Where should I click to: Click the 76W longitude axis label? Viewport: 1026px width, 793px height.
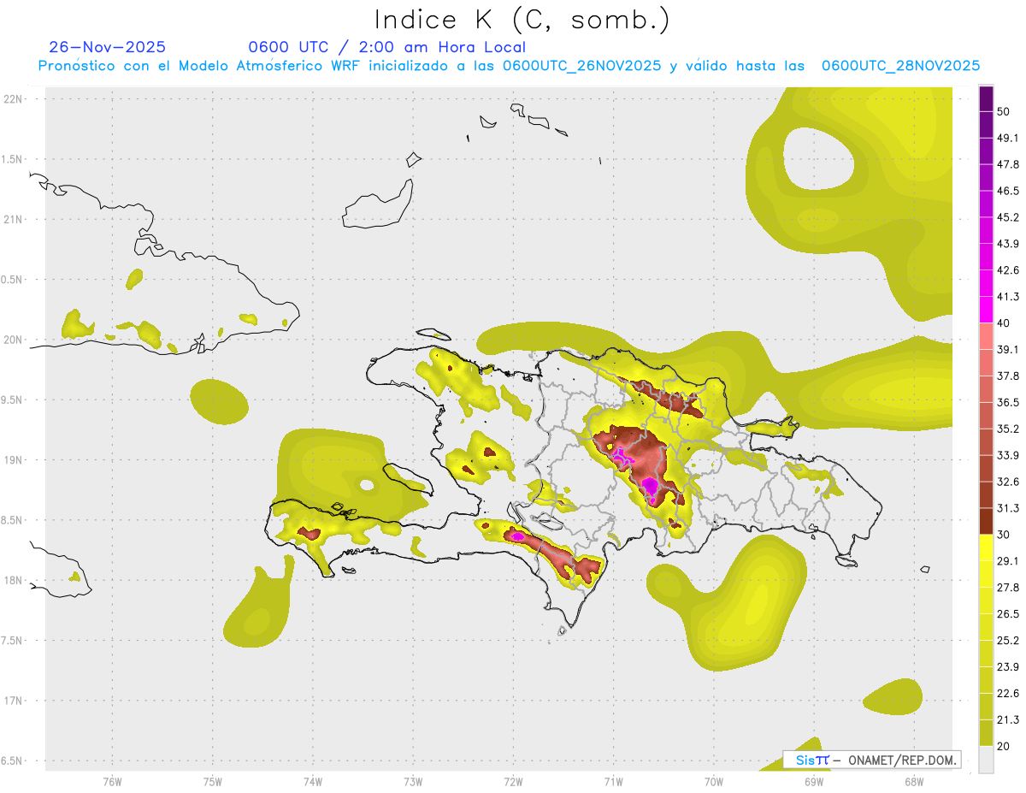[x=112, y=782]
